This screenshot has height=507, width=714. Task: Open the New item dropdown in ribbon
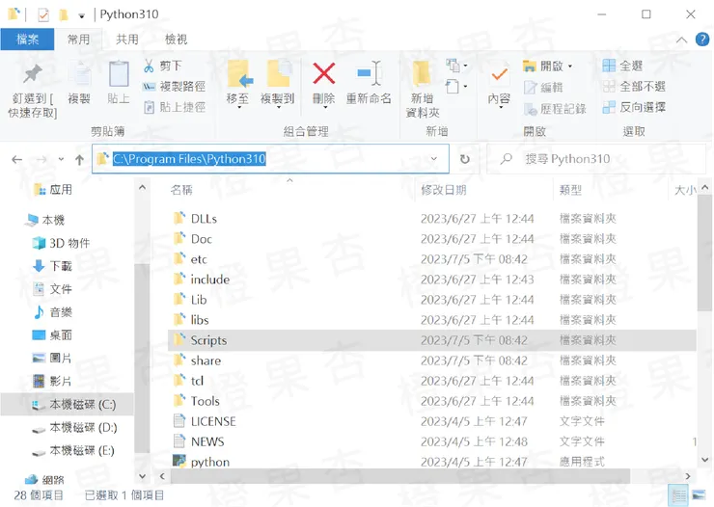pyautogui.click(x=456, y=66)
